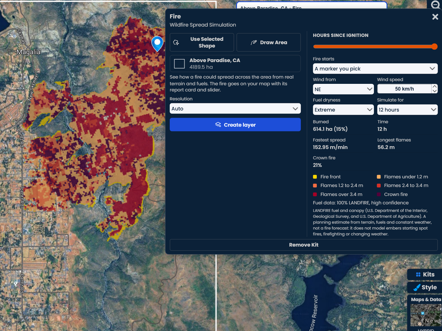Screen dimensions: 442x331
Task: Click the Flames 2.4 to 3.4 m legend swatch
Action: point(379,186)
